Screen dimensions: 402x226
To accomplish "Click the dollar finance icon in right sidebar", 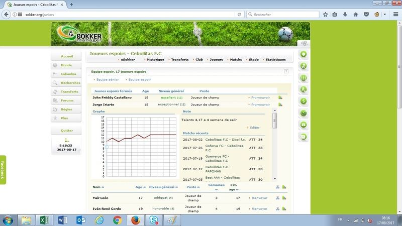I will (304, 101).
